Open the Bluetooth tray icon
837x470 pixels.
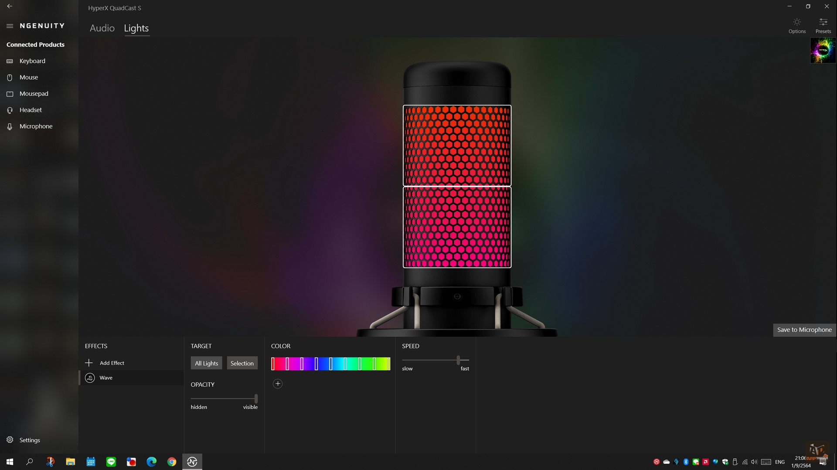pos(686,462)
